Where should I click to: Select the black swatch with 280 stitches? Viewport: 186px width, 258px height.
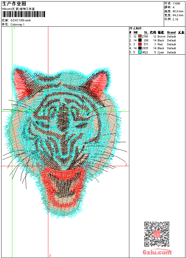(140, 40)
